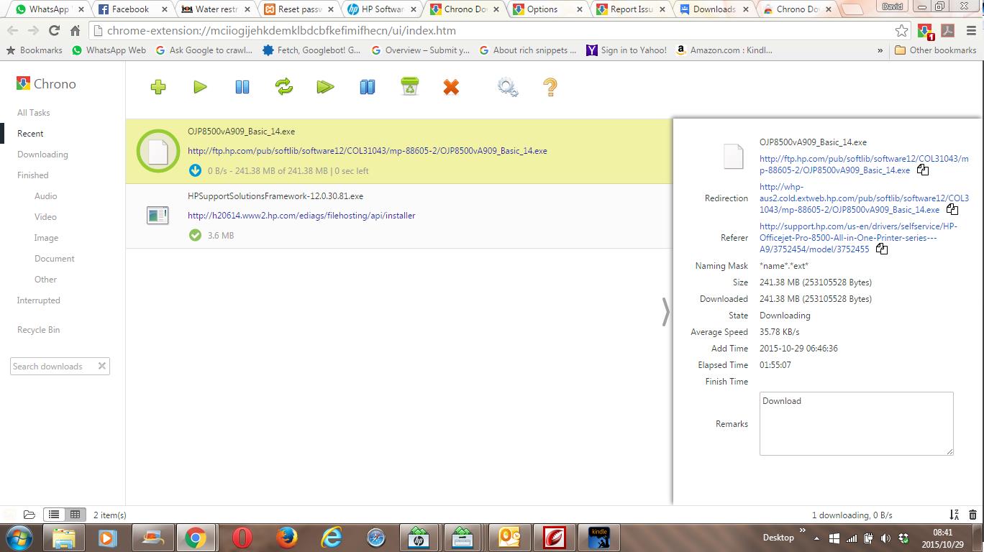Viewport: 984px width, 552px height.
Task: Open the Sign in to Yahoo! bookmark
Action: click(x=627, y=50)
